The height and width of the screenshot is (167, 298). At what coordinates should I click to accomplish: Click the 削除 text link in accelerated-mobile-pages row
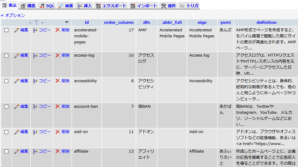pyautogui.click(x=65, y=30)
